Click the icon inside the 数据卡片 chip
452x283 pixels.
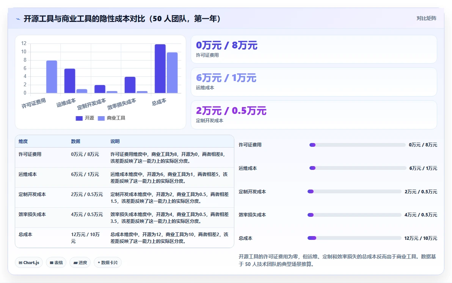(x=99, y=263)
